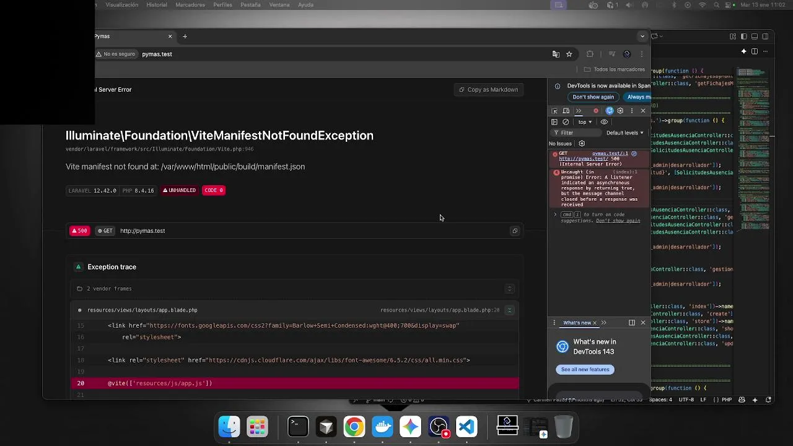Viewport: 793px width, 446px height.
Task: Clear the console with the ban icon
Action: click(x=566, y=122)
